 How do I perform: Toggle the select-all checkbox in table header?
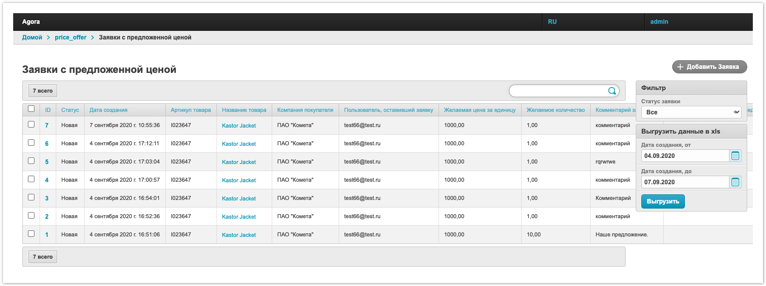(31, 109)
